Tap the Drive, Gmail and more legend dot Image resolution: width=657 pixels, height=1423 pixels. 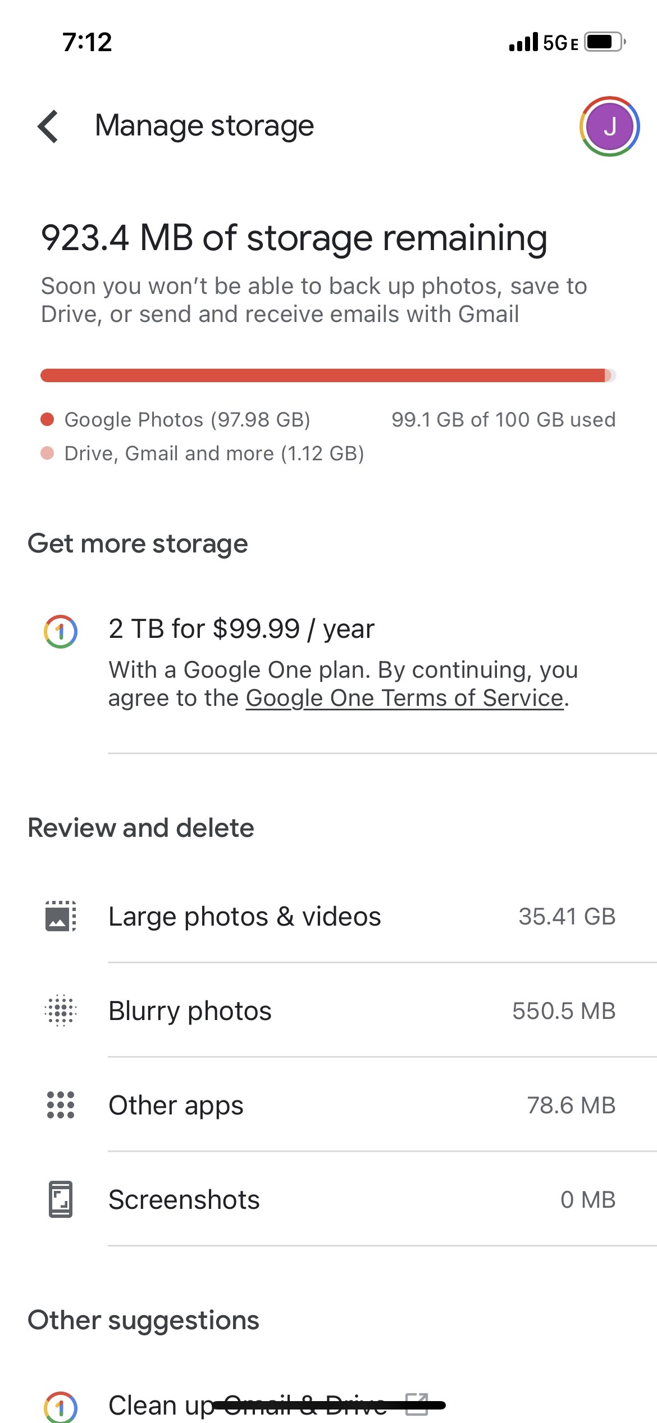point(47,453)
